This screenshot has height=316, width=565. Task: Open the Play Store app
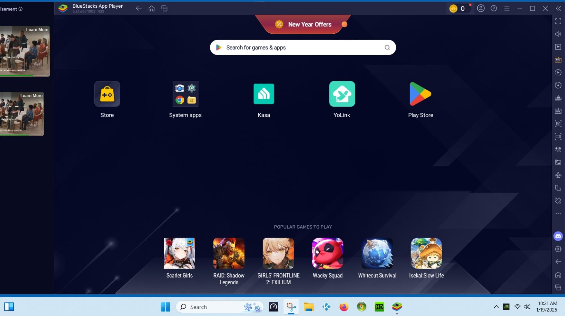point(420,94)
